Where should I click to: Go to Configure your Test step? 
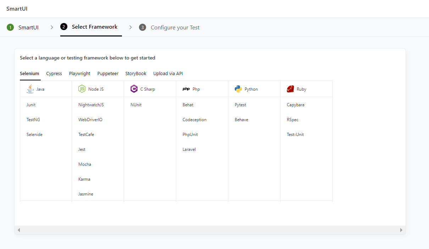click(x=175, y=28)
